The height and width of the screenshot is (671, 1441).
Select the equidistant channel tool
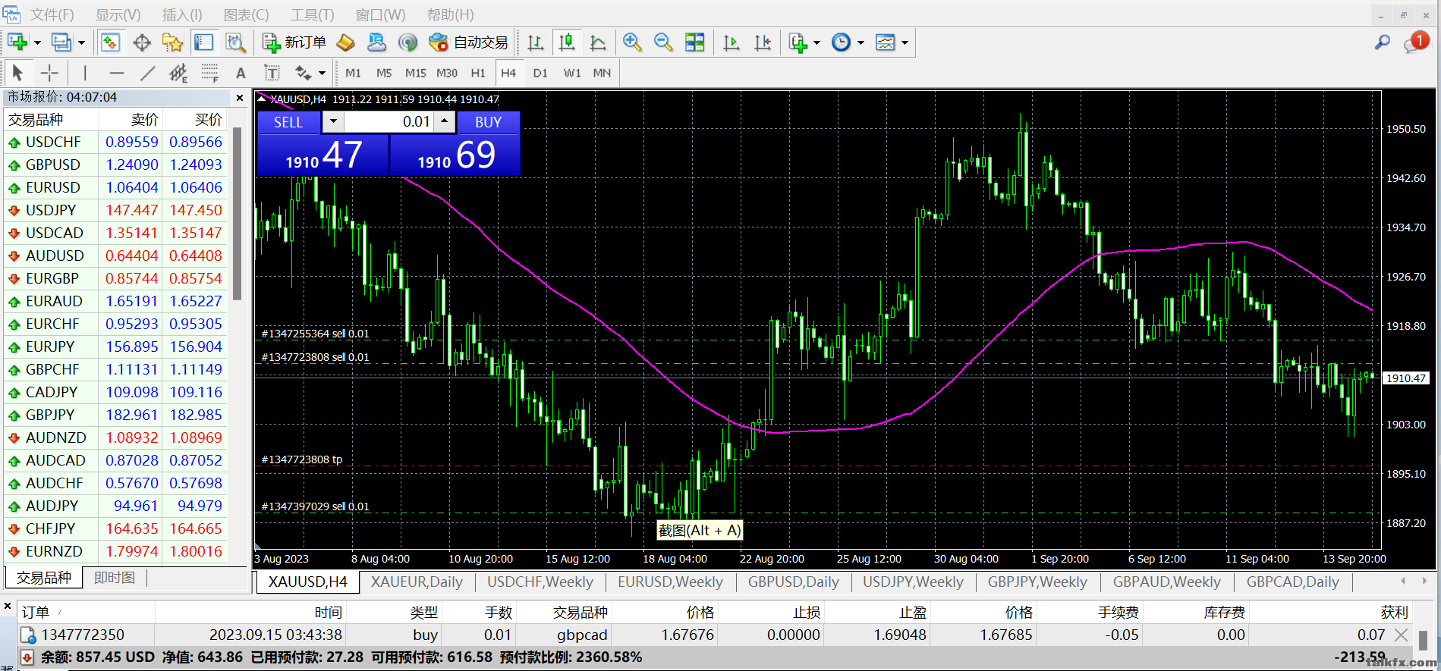[x=178, y=73]
